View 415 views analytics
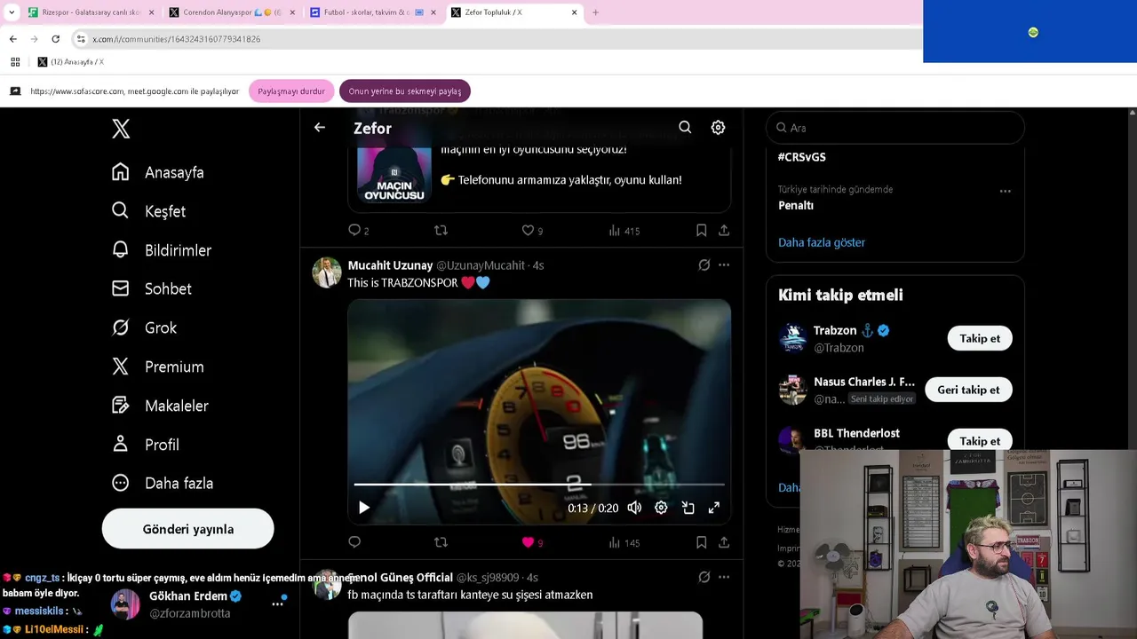Image resolution: width=1137 pixels, height=639 pixels. (x=624, y=231)
